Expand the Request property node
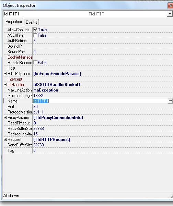The width and height of the screenshot is (173, 206). click(x=5, y=140)
